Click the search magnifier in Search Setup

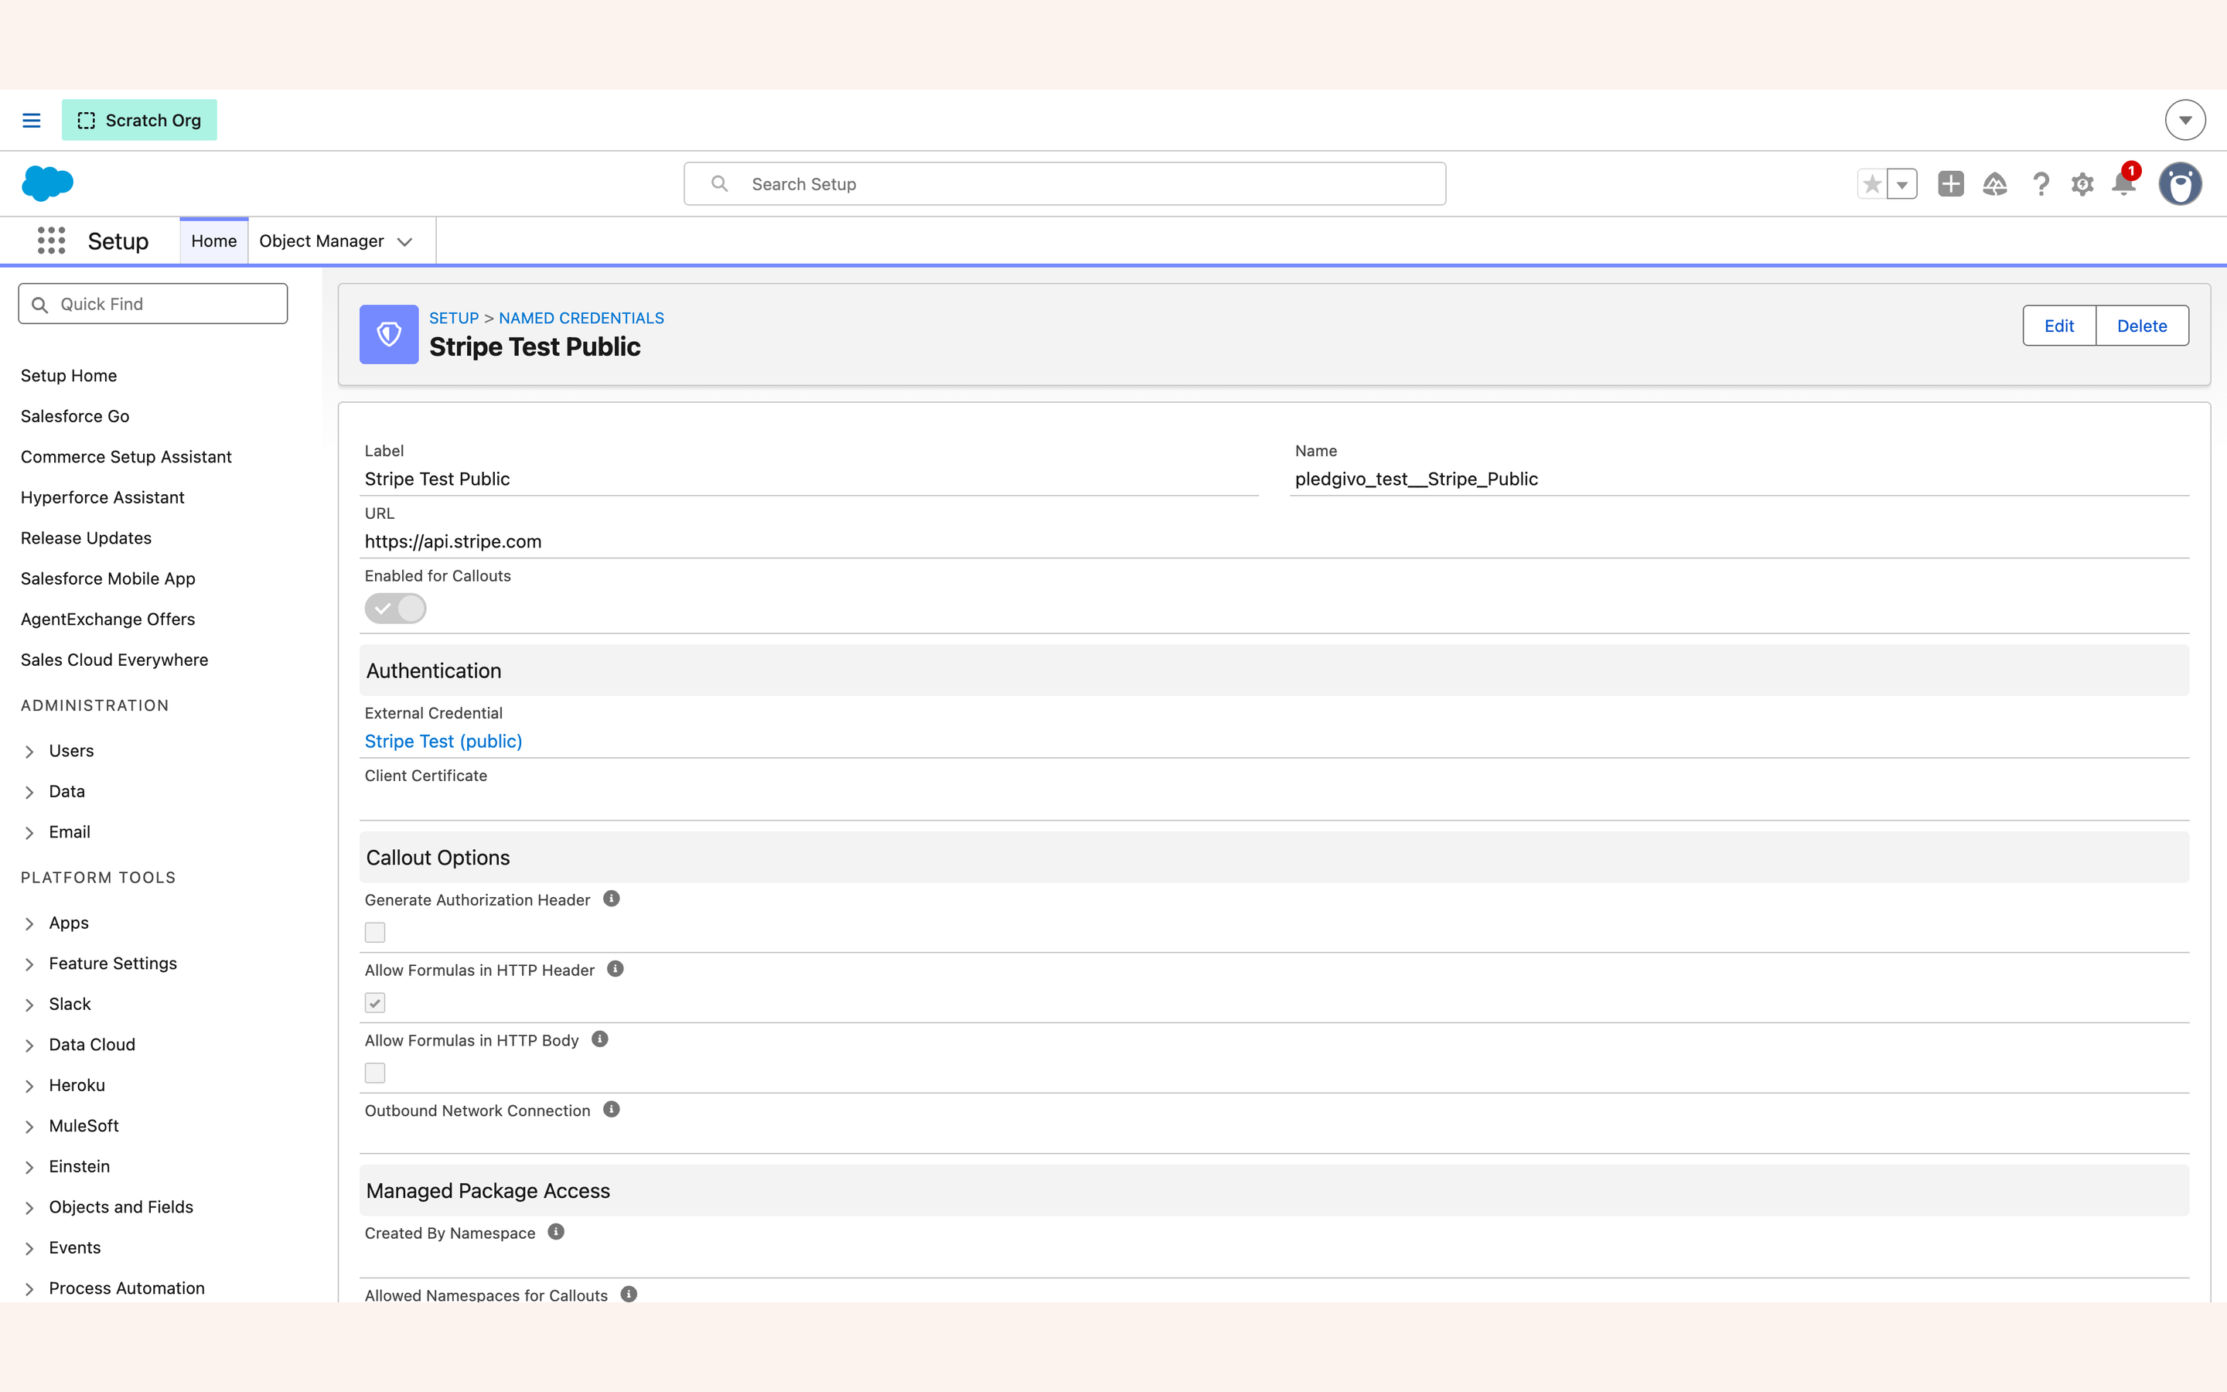pos(720,184)
